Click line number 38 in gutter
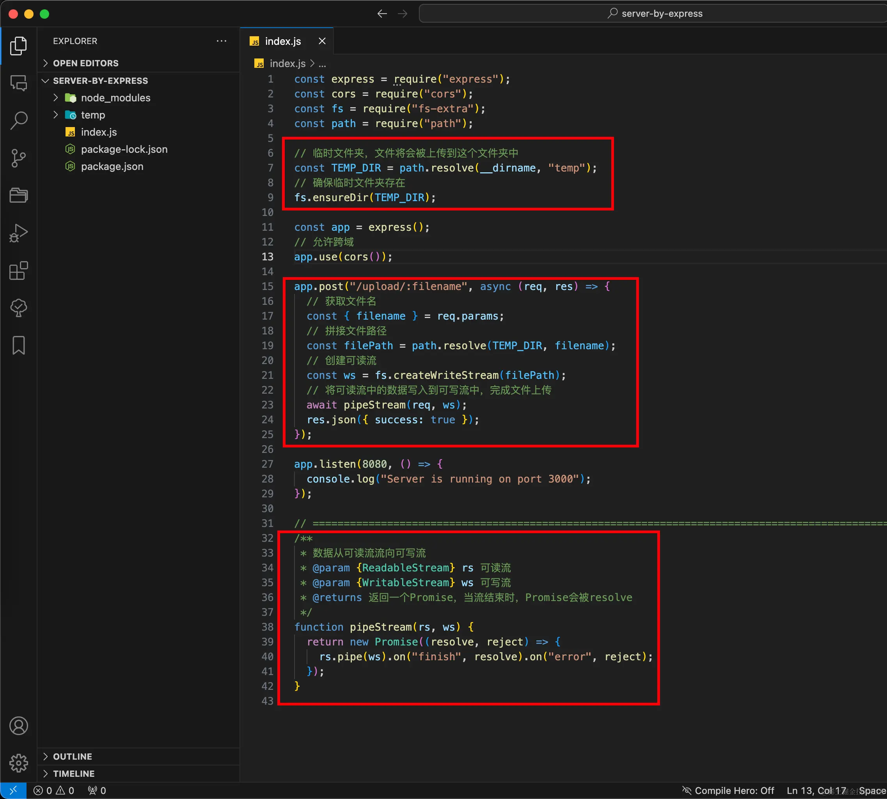The image size is (887, 799). click(x=268, y=627)
